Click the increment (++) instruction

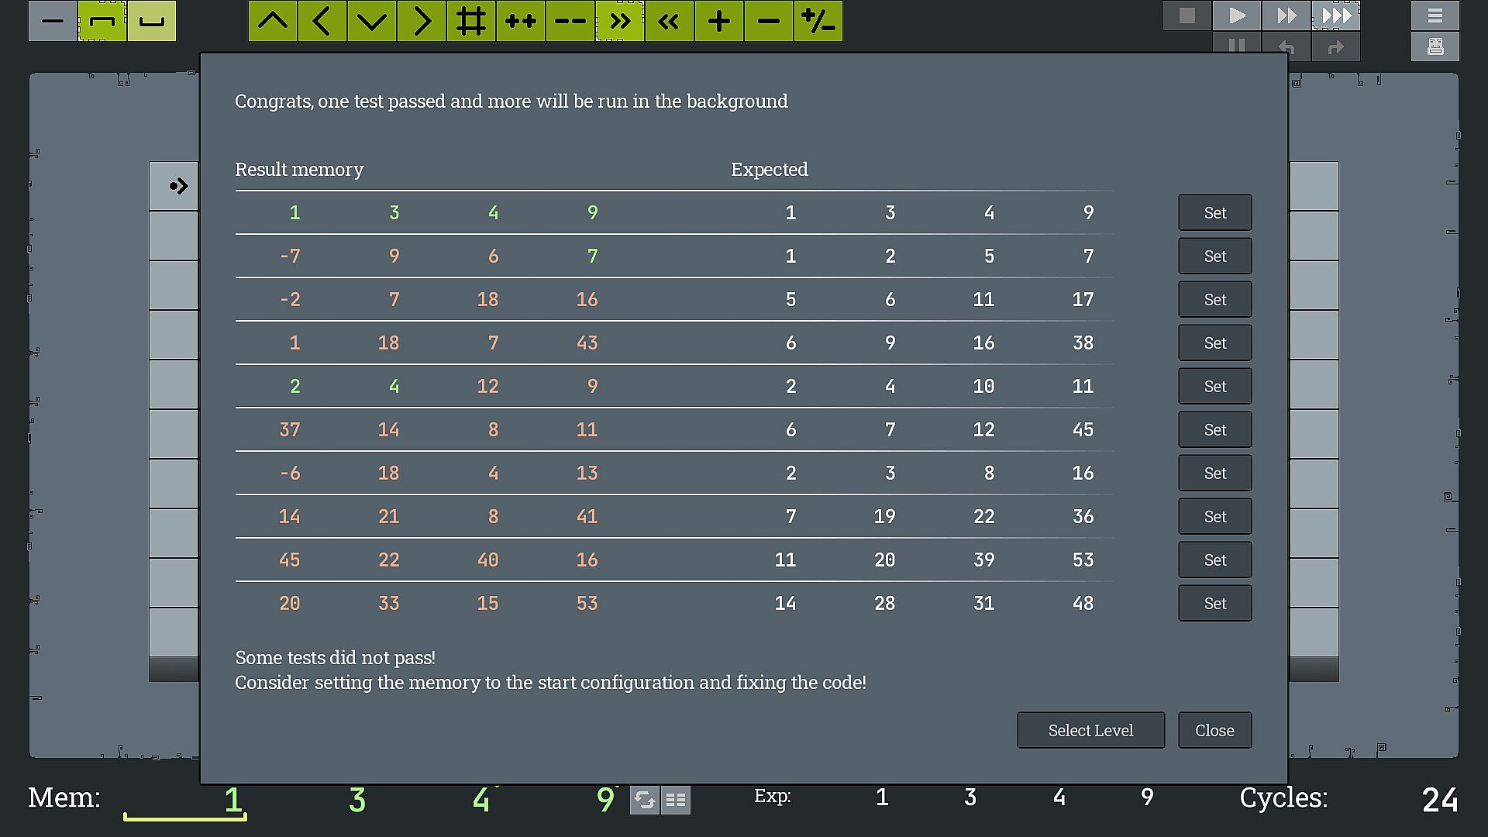click(x=521, y=21)
